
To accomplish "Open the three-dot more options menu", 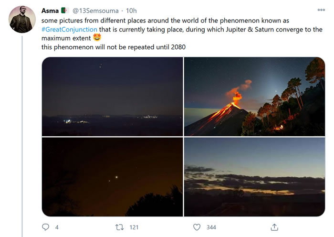I will coord(321,10).
